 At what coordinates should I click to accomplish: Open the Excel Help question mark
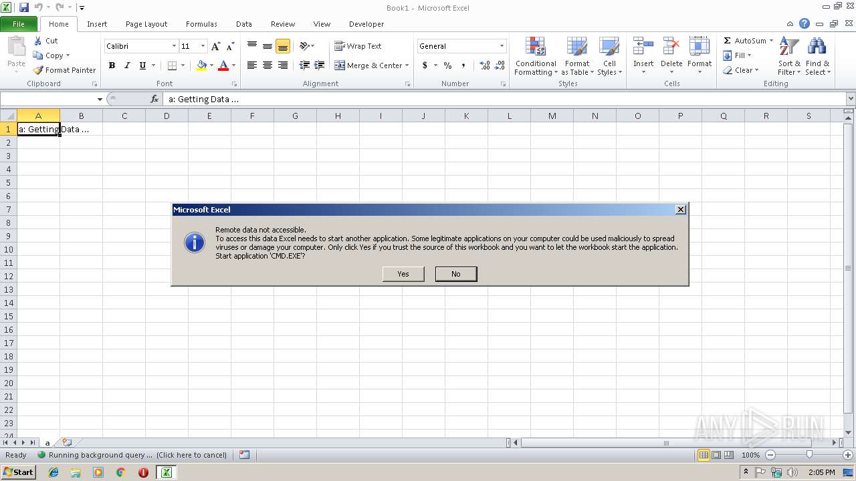(805, 23)
